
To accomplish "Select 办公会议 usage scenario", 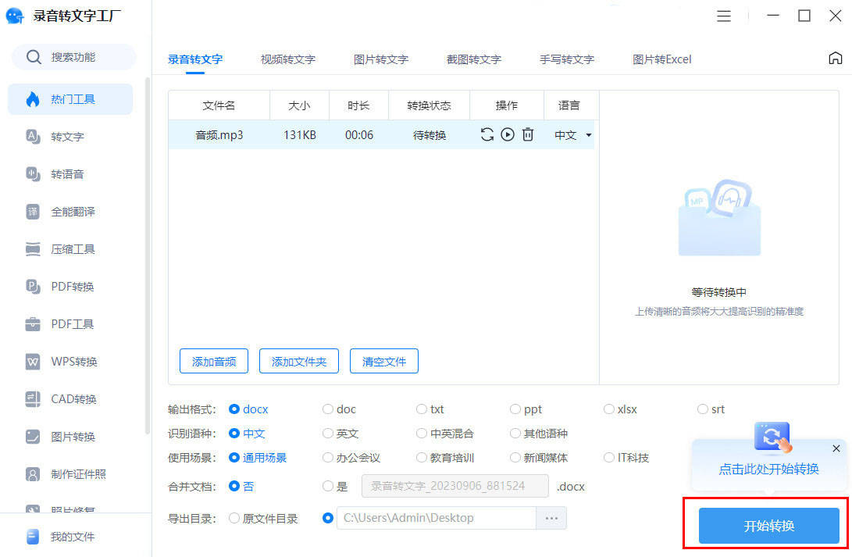I will pyautogui.click(x=351, y=458).
